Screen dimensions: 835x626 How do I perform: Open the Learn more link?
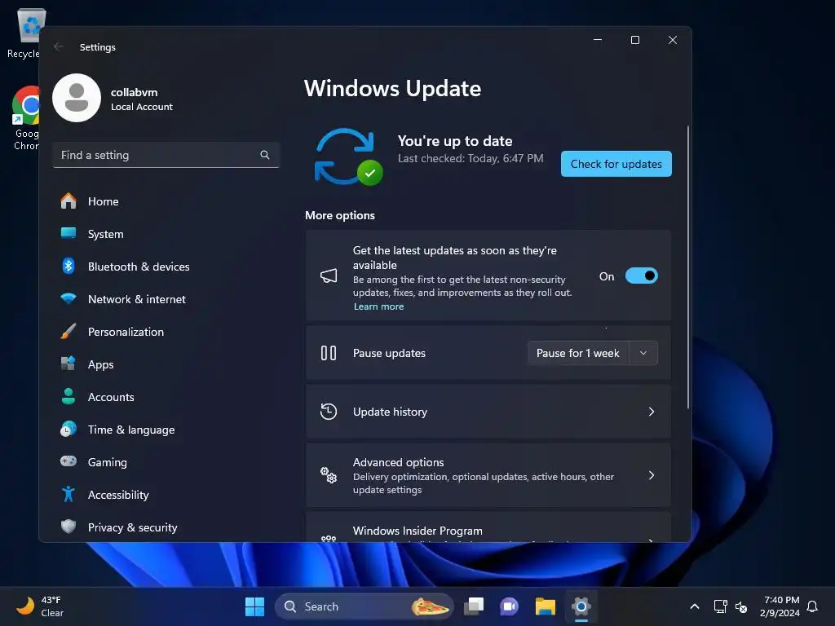(x=378, y=306)
